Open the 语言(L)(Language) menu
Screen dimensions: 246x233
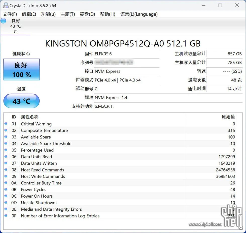click(139, 14)
